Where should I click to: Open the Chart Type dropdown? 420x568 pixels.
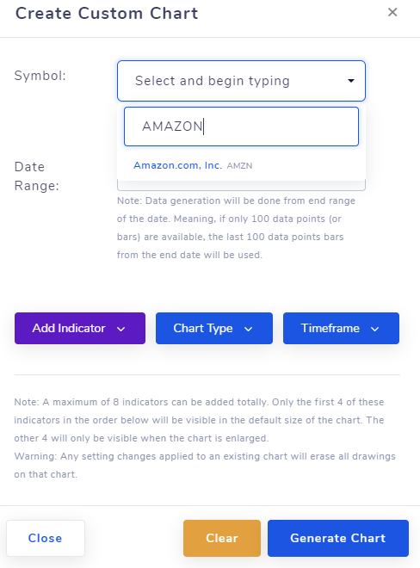tap(214, 328)
